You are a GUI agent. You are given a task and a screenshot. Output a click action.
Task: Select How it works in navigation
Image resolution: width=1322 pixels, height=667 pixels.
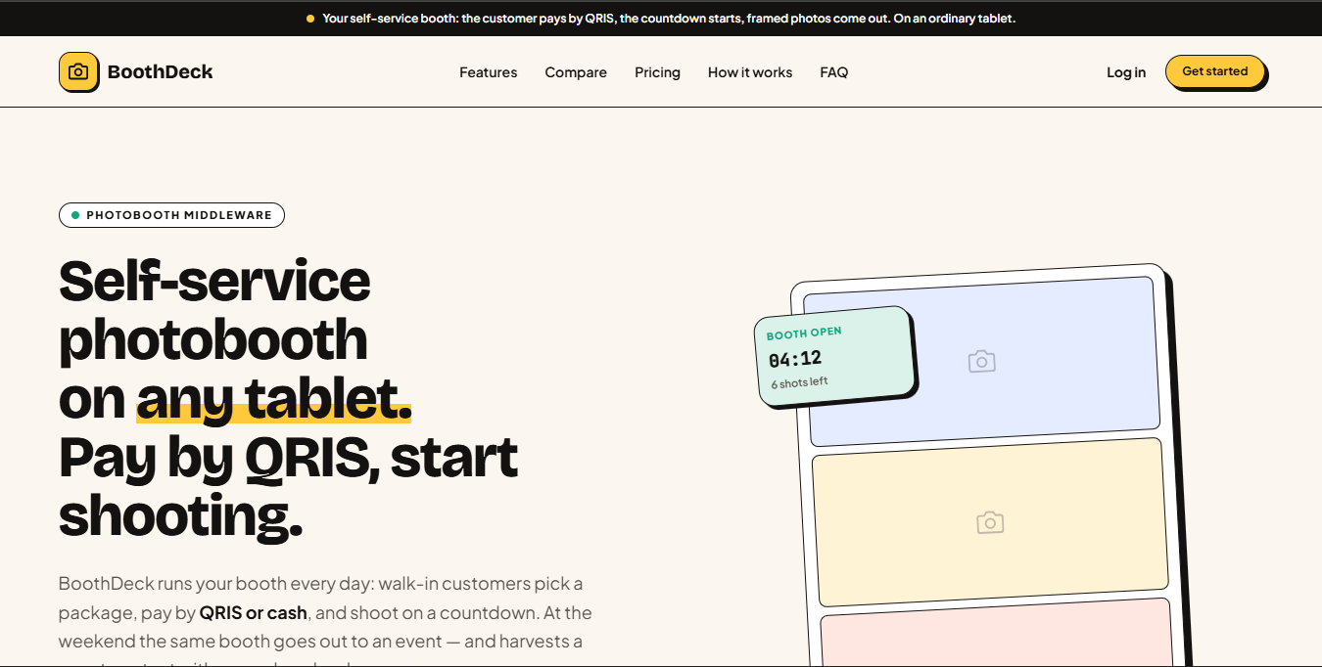pyautogui.click(x=750, y=72)
